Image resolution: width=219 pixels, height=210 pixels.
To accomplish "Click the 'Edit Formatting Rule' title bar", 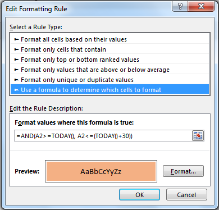I will (36, 9).
